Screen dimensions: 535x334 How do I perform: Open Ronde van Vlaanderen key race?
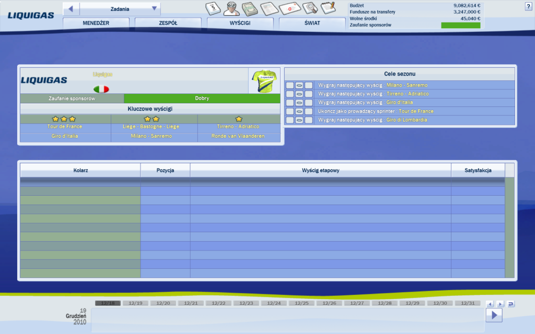coord(238,136)
